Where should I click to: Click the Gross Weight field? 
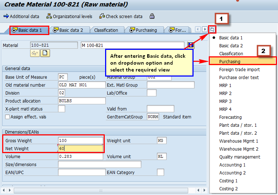click(80, 140)
